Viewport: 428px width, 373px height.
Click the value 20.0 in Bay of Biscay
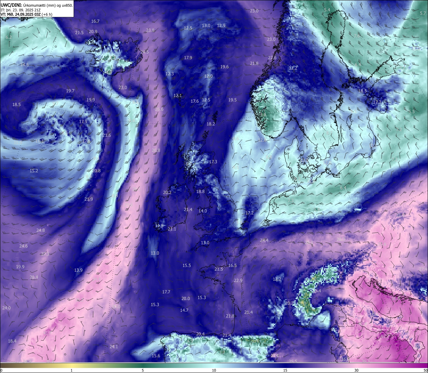coord(186,299)
